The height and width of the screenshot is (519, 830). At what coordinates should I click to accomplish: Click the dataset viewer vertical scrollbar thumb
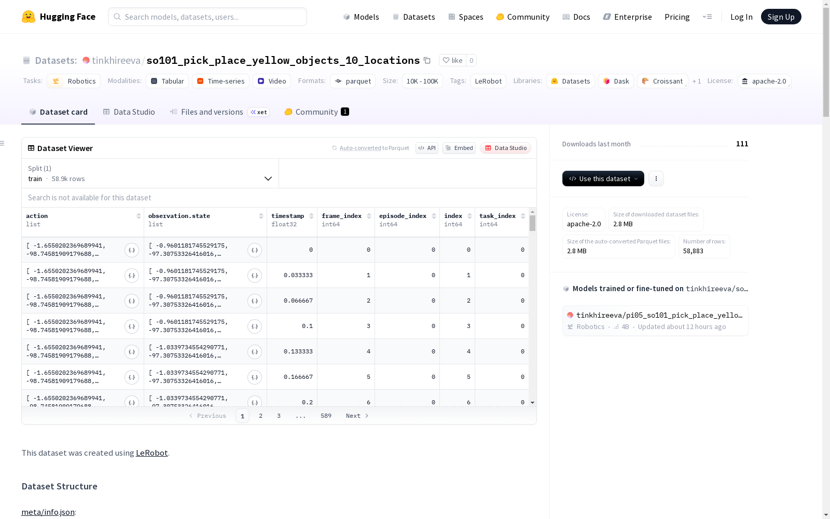[x=532, y=223]
